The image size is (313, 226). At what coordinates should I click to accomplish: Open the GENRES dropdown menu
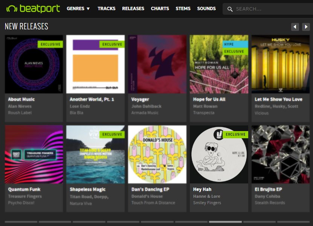click(78, 8)
